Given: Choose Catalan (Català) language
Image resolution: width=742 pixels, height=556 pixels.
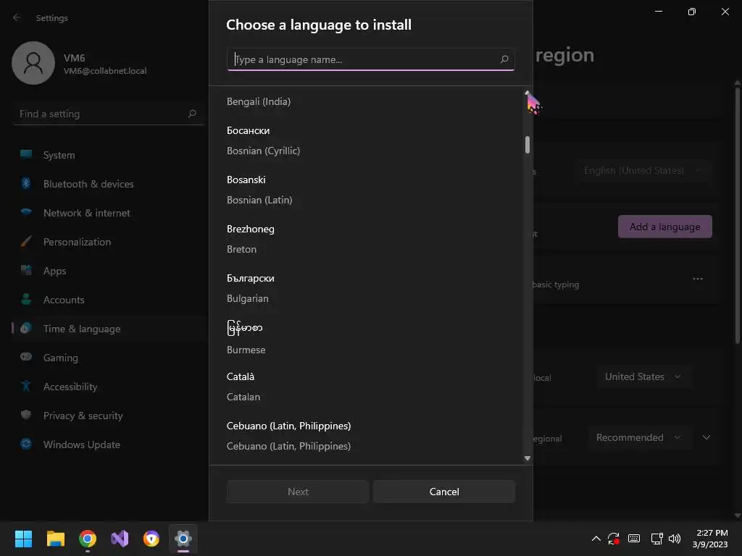Looking at the screenshot, I should tap(367, 387).
